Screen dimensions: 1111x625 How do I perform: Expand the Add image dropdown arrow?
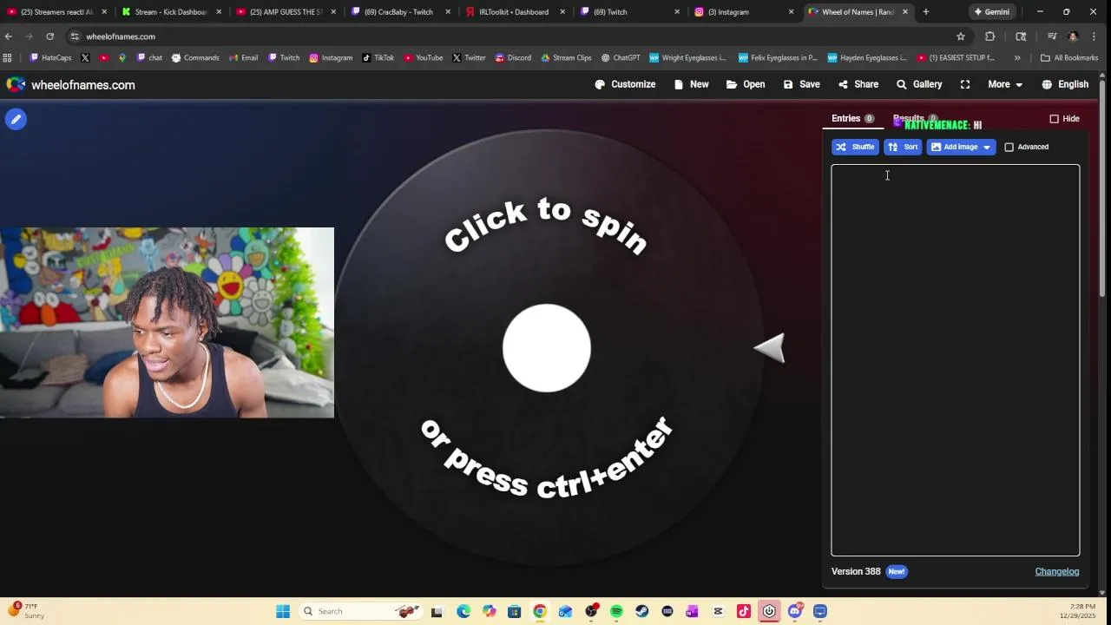pyautogui.click(x=987, y=147)
